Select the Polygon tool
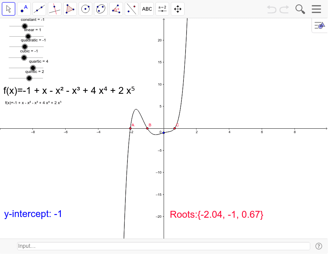Image resolution: width=328 pixels, height=254 pixels. pyautogui.click(x=70, y=9)
